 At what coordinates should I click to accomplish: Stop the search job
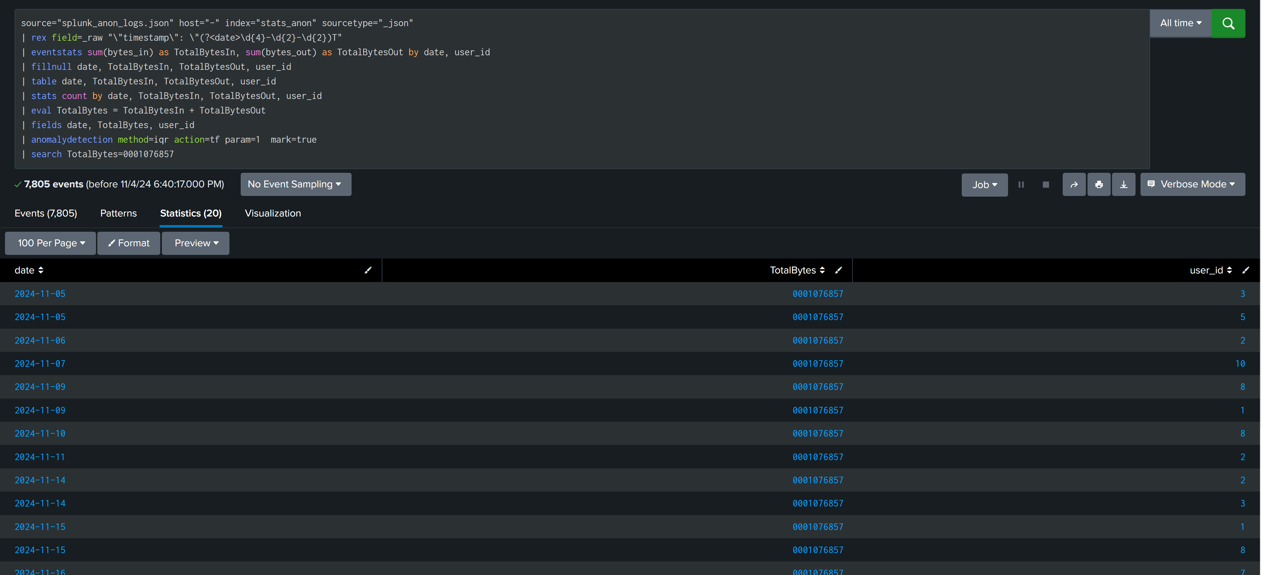1045,184
